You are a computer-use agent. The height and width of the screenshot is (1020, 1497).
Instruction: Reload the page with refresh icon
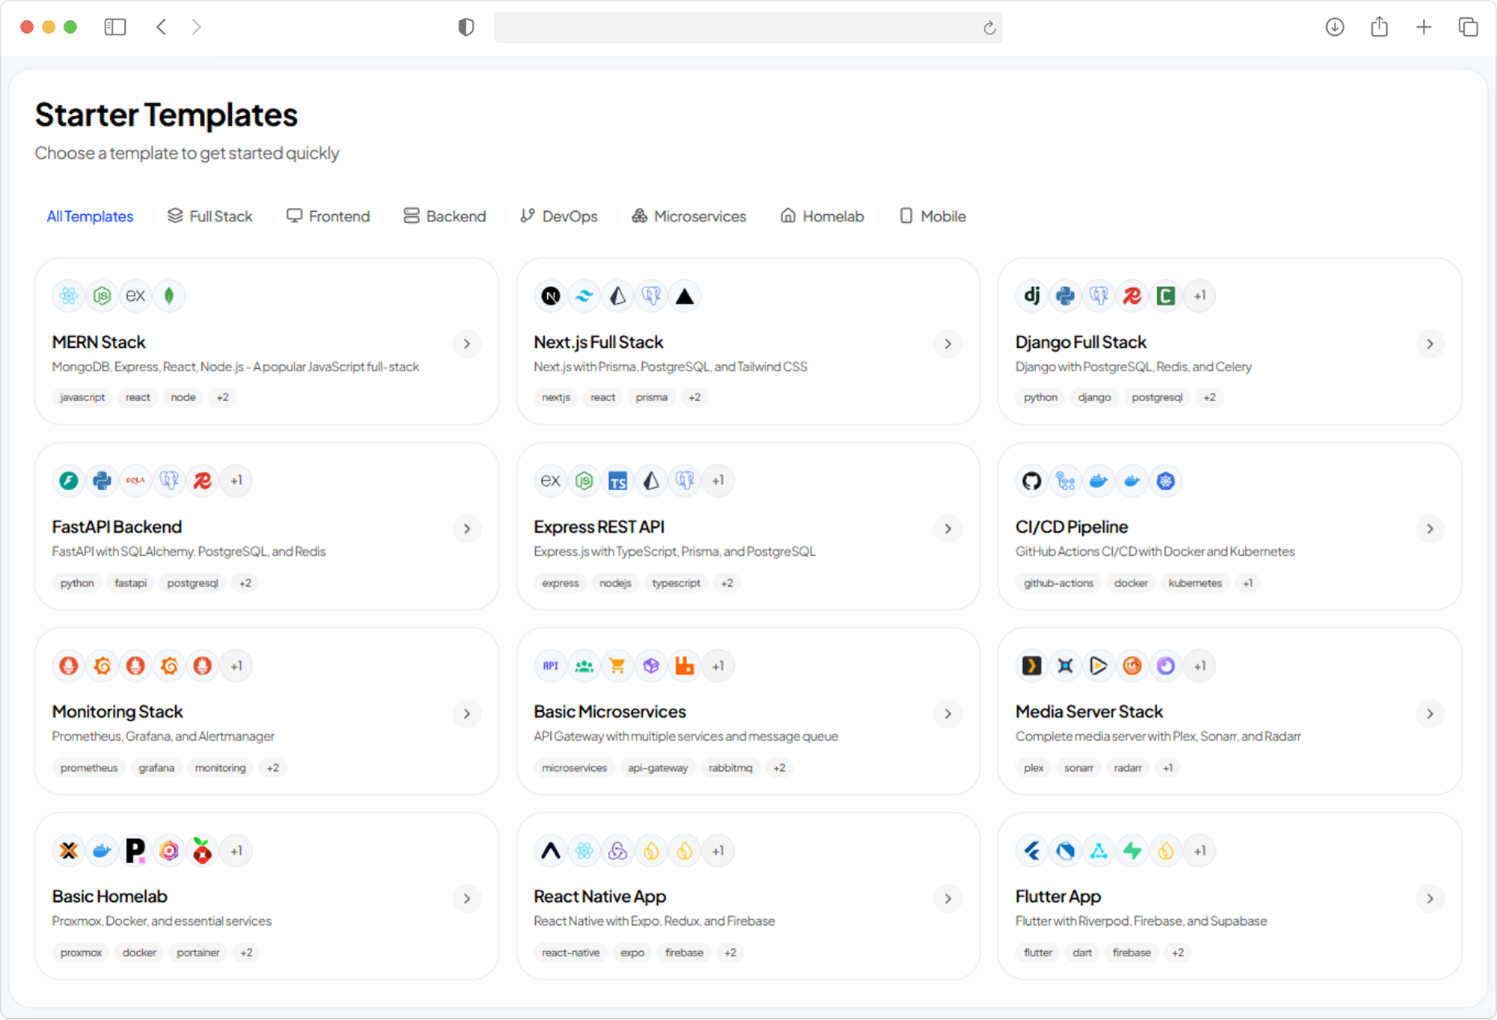pyautogui.click(x=989, y=28)
